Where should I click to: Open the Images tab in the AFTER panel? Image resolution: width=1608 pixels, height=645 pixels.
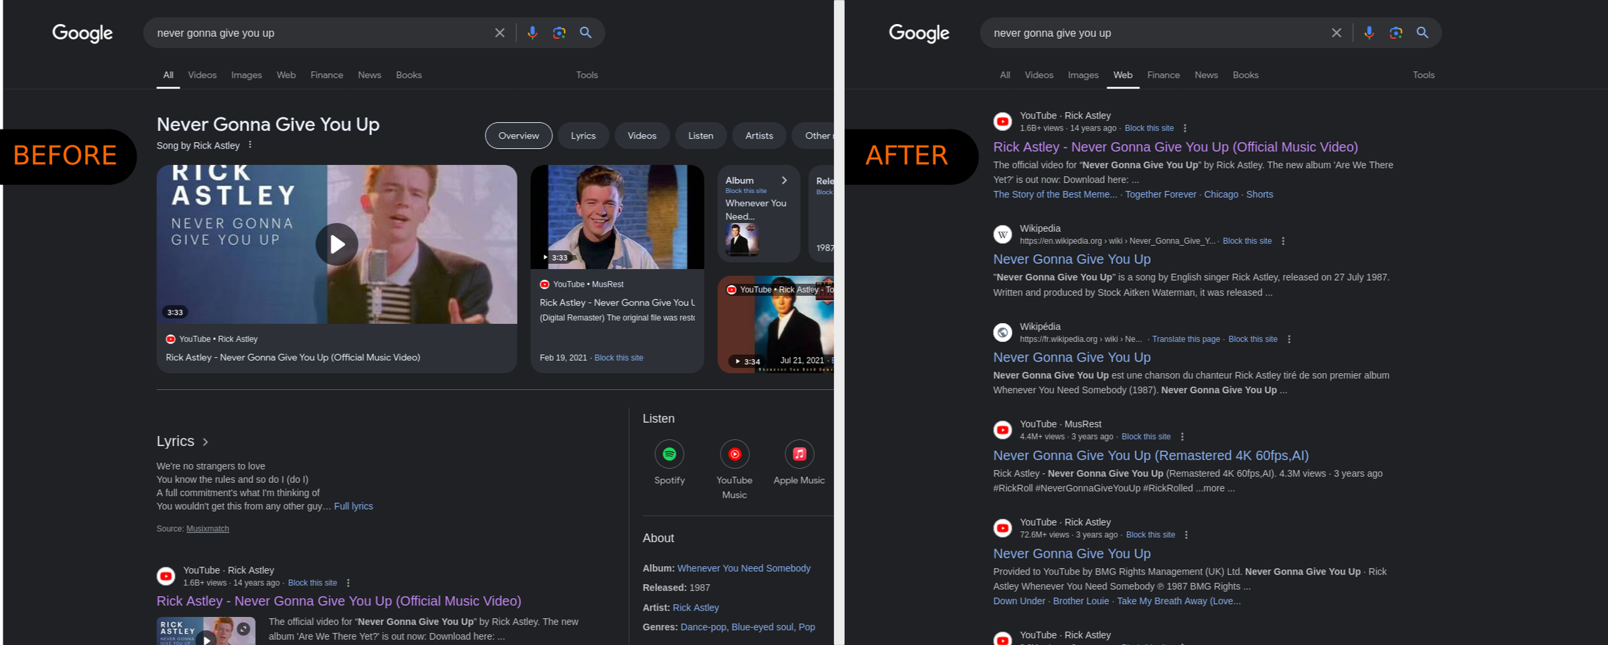pos(1083,75)
